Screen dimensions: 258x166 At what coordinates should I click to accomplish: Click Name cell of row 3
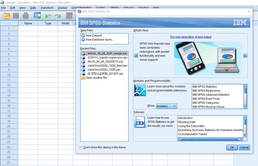click(x=28, y=39)
